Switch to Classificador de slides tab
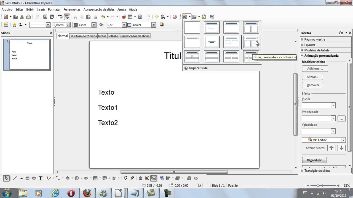353x198 pixels. click(135, 36)
